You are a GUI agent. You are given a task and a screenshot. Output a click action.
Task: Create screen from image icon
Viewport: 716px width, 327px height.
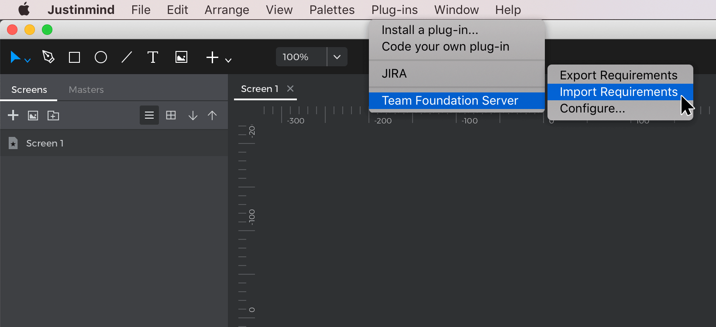click(x=33, y=116)
